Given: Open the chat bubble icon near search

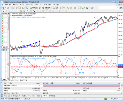Looking at the screenshot, I should (121, 8).
